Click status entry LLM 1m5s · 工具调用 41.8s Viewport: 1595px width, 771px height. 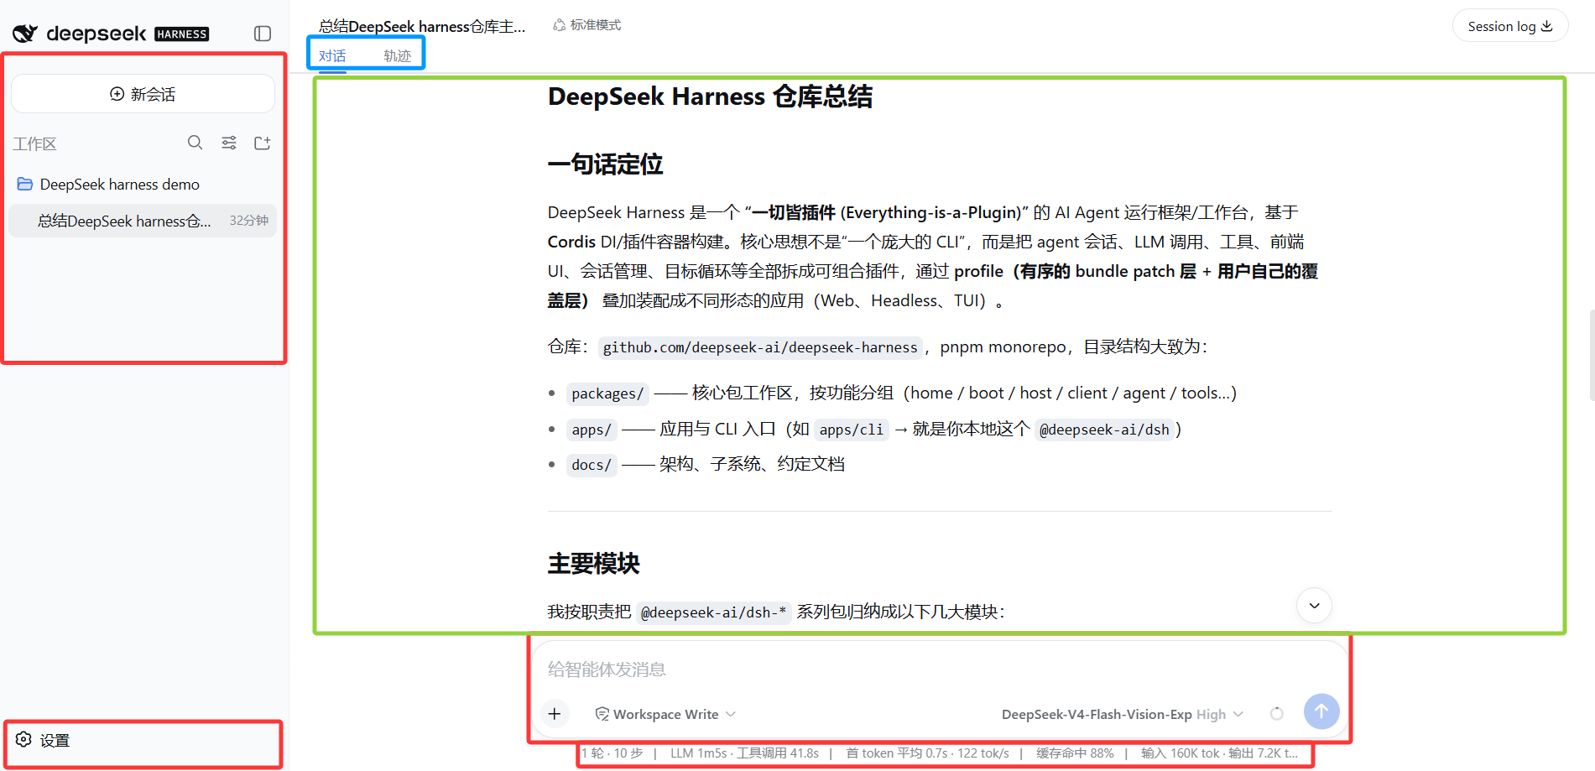click(x=744, y=753)
